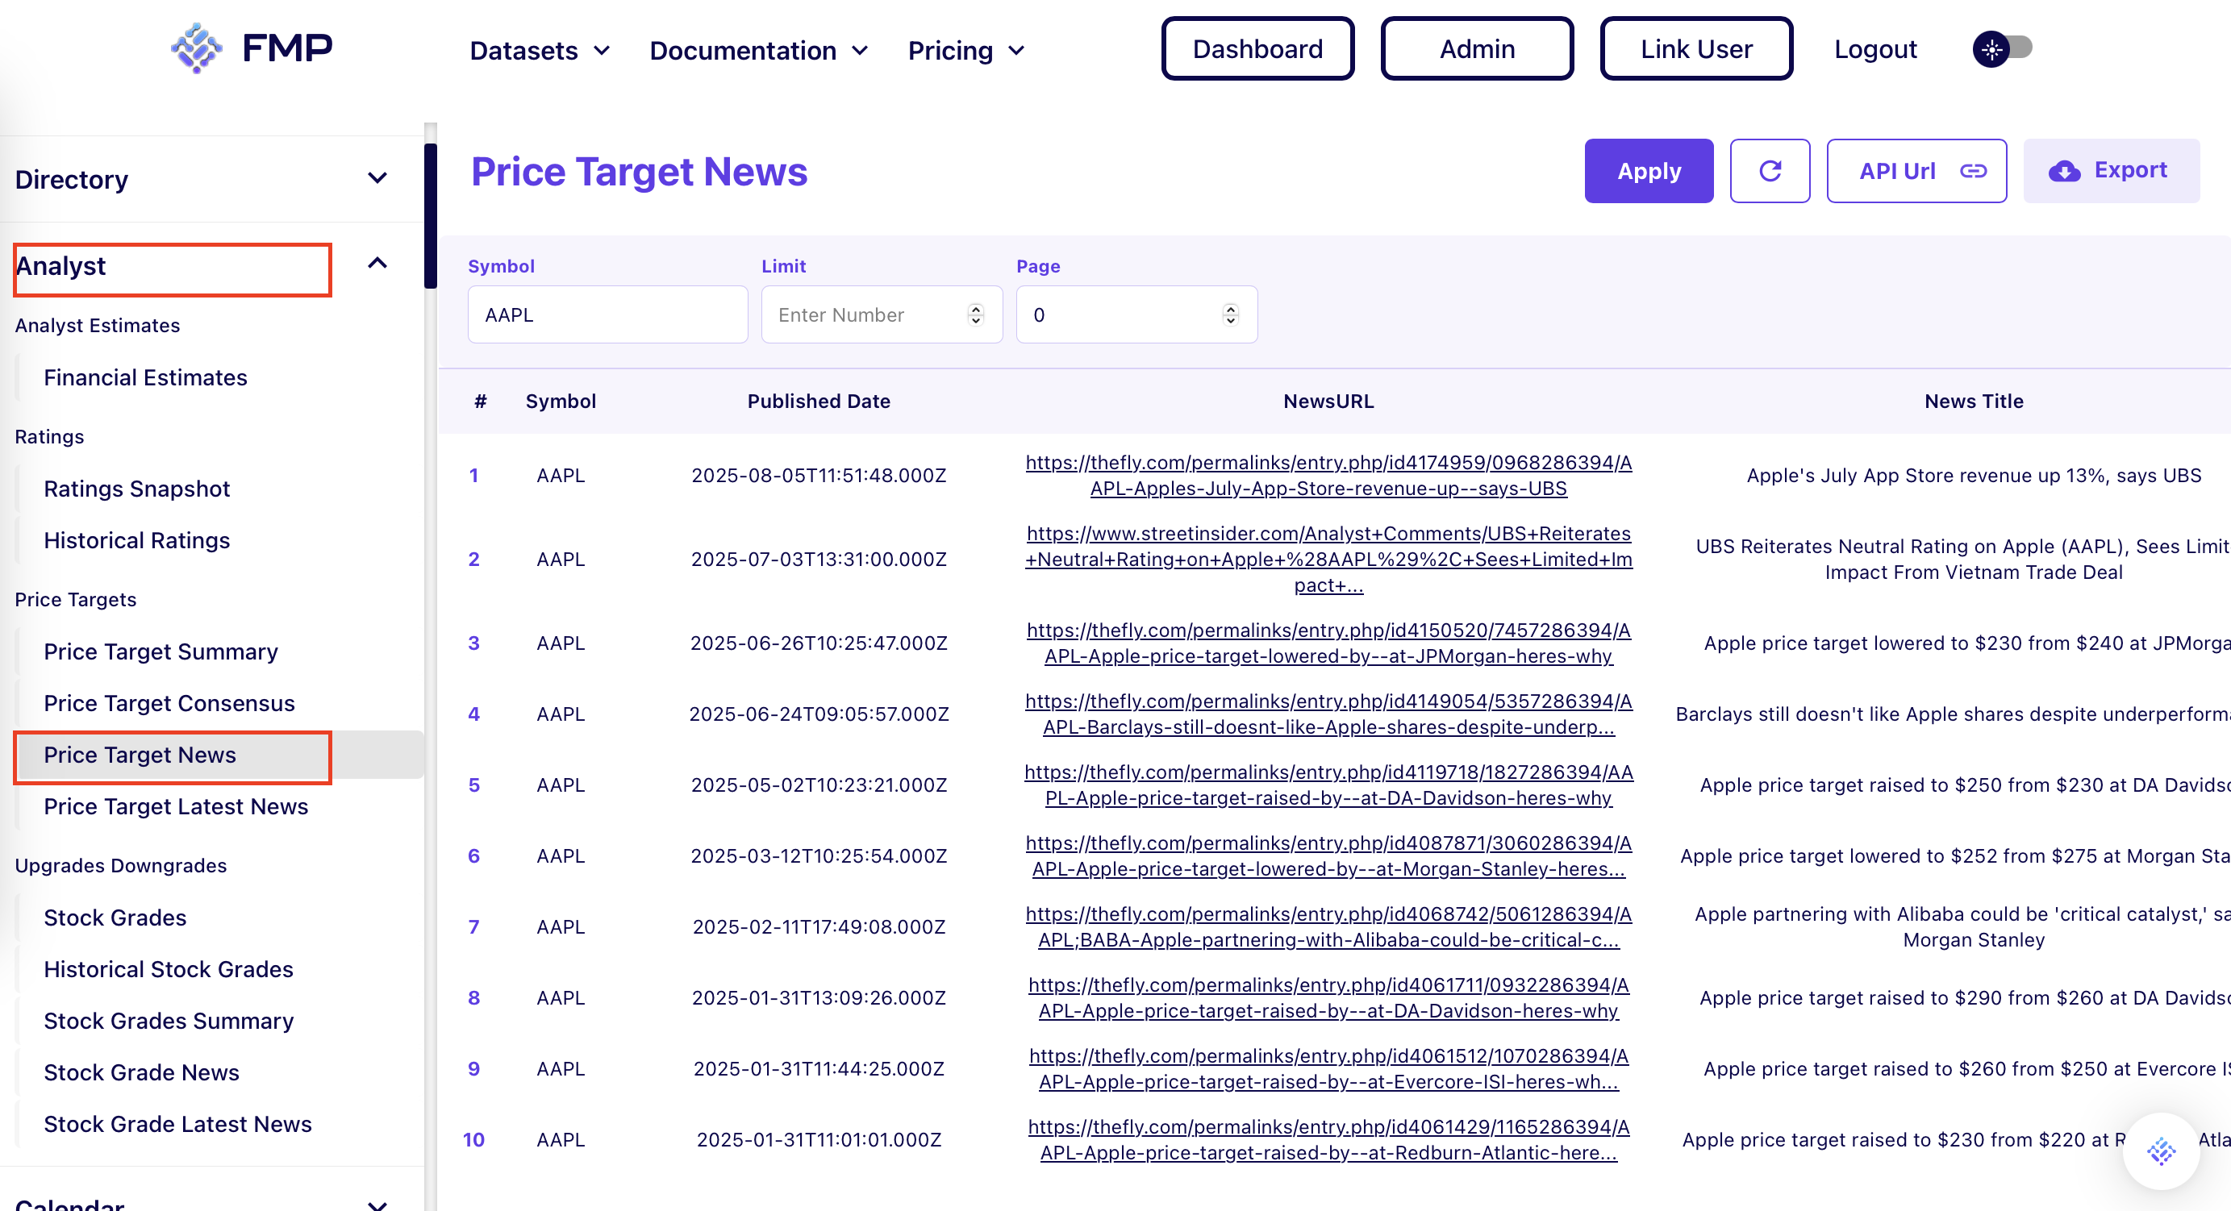Image resolution: width=2231 pixels, height=1211 pixels.
Task: Select Stock Grade Latest News in sidebar
Action: (x=177, y=1124)
